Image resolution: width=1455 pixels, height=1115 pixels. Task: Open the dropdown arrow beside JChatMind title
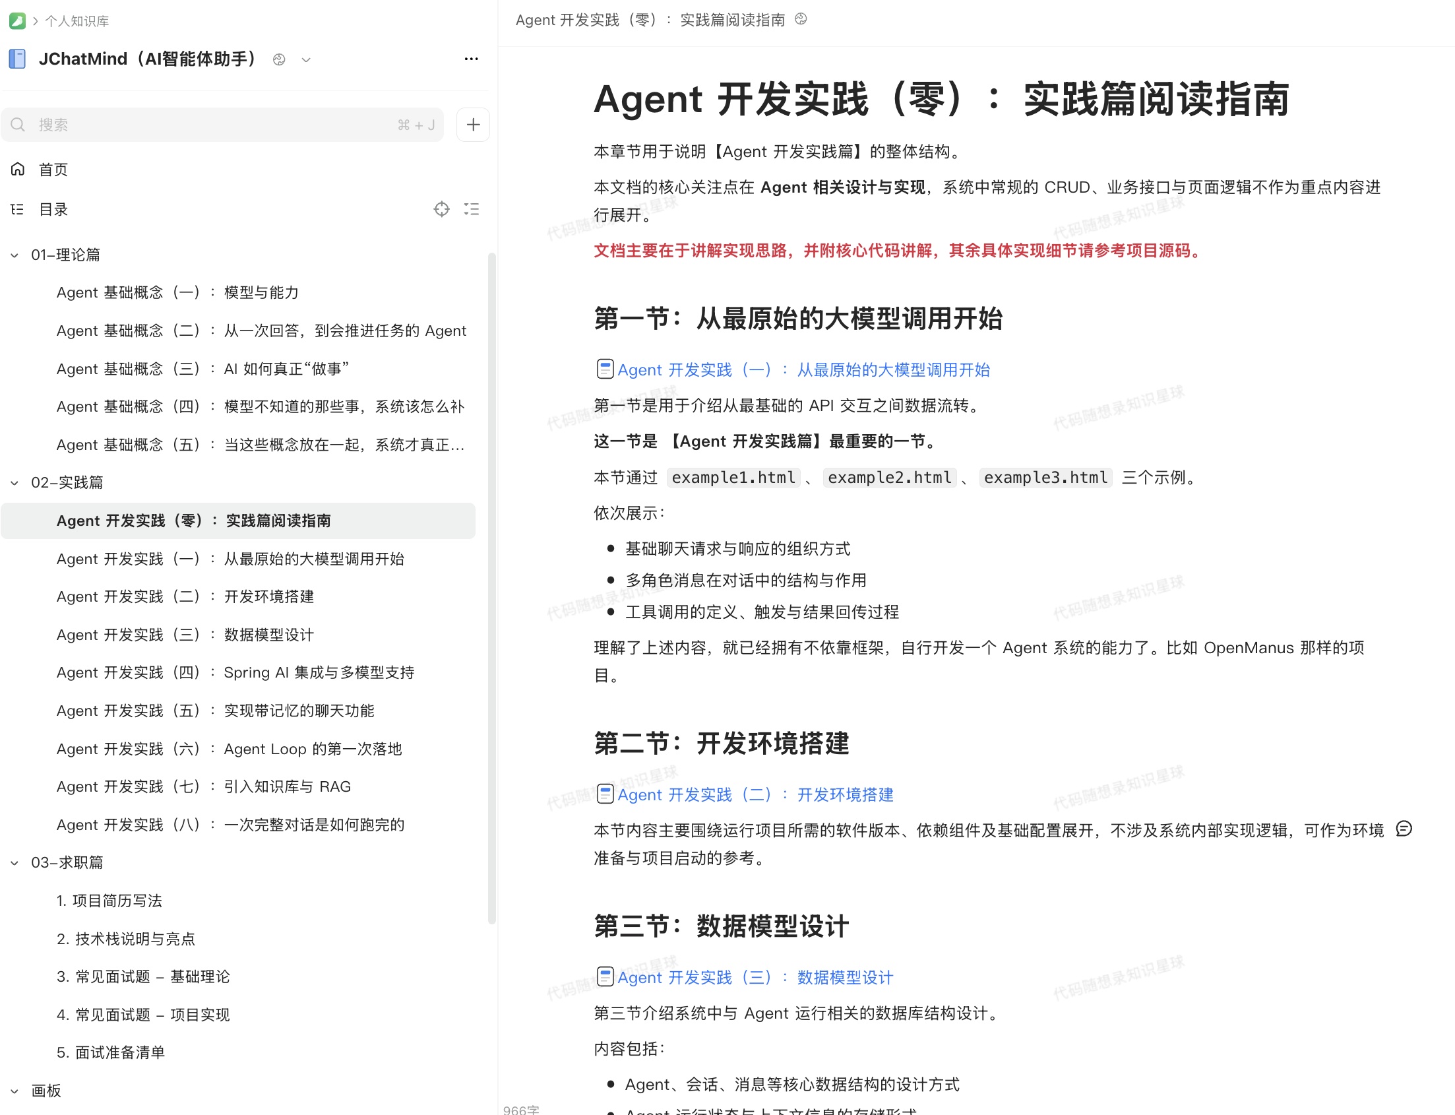(x=306, y=60)
